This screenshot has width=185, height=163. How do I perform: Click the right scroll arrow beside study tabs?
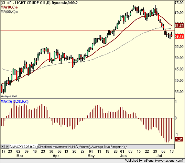click(7, 147)
